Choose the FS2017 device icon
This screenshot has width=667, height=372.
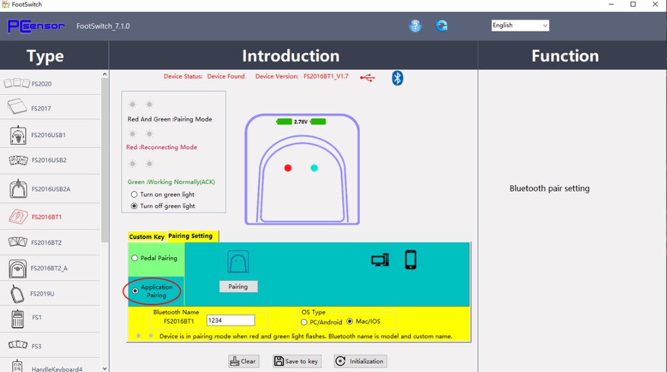[x=17, y=106]
